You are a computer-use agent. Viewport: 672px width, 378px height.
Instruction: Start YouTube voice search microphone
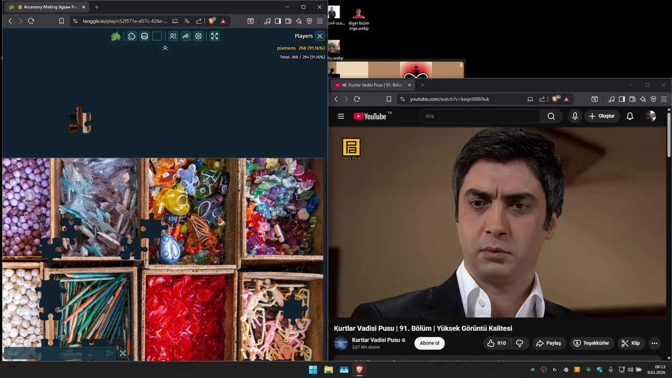(575, 116)
